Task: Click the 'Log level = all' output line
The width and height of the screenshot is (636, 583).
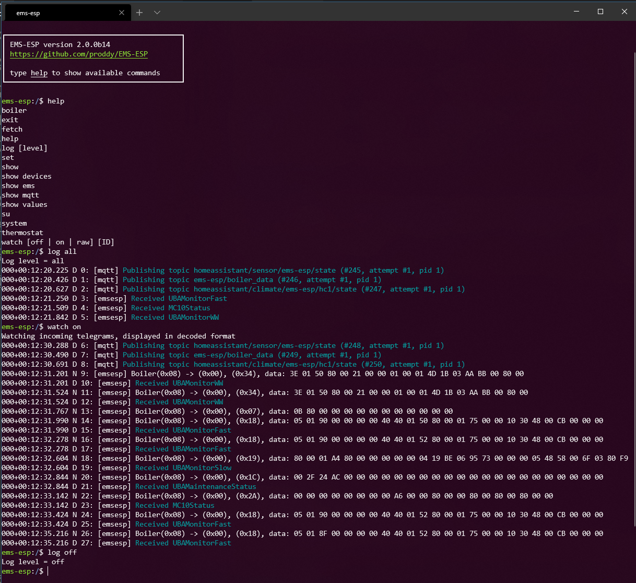Action: coord(33,261)
